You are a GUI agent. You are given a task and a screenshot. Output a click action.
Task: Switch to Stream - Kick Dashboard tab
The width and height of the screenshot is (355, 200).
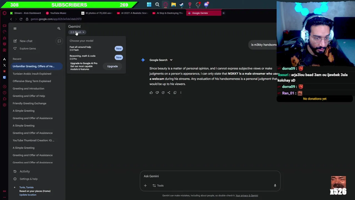(x=26, y=13)
